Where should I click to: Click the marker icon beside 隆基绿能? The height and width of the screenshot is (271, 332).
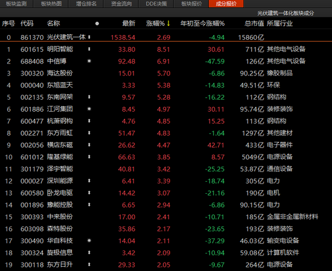pyautogui.click(x=89, y=157)
